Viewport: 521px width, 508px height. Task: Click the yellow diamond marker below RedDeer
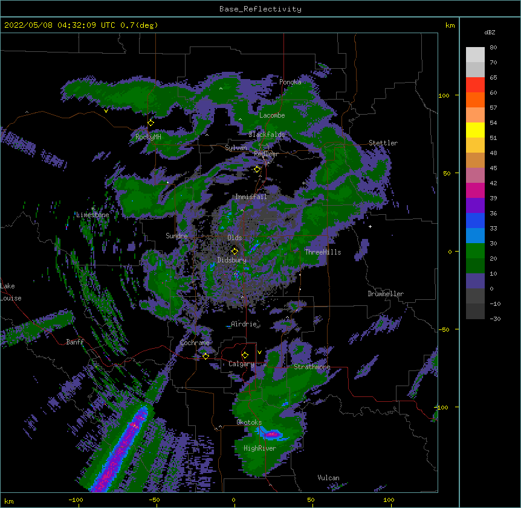point(257,170)
